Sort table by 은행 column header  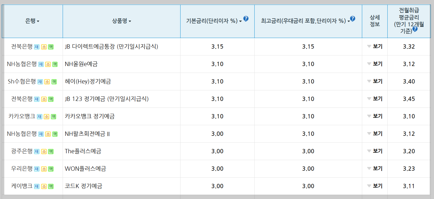[x=32, y=21]
